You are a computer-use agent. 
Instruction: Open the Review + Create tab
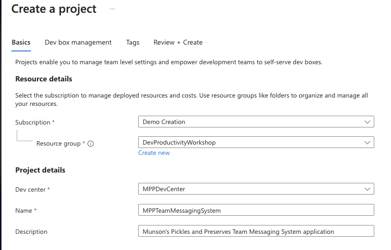178,43
